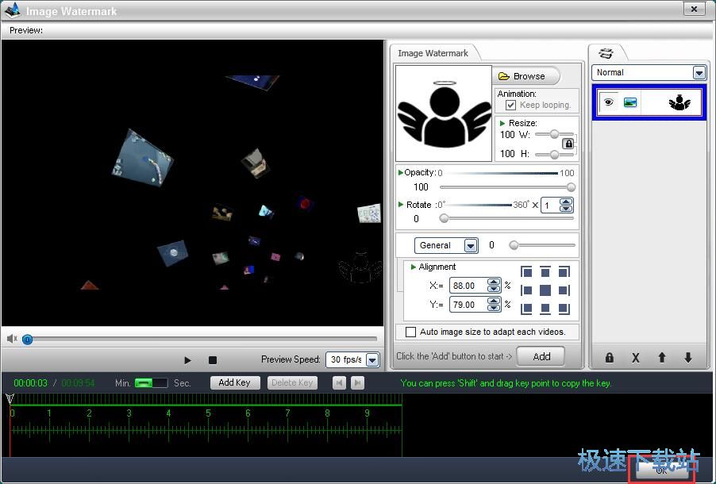Increase the rotate count stepper
Image resolution: width=716 pixels, height=484 pixels.
(566, 202)
